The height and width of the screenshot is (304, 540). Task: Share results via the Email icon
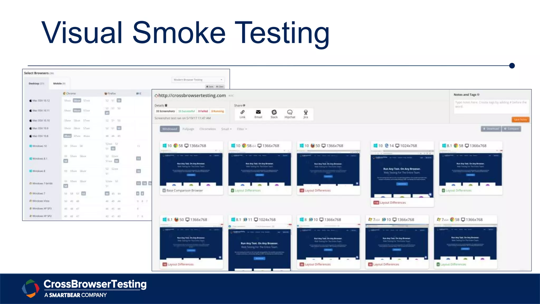tap(258, 112)
